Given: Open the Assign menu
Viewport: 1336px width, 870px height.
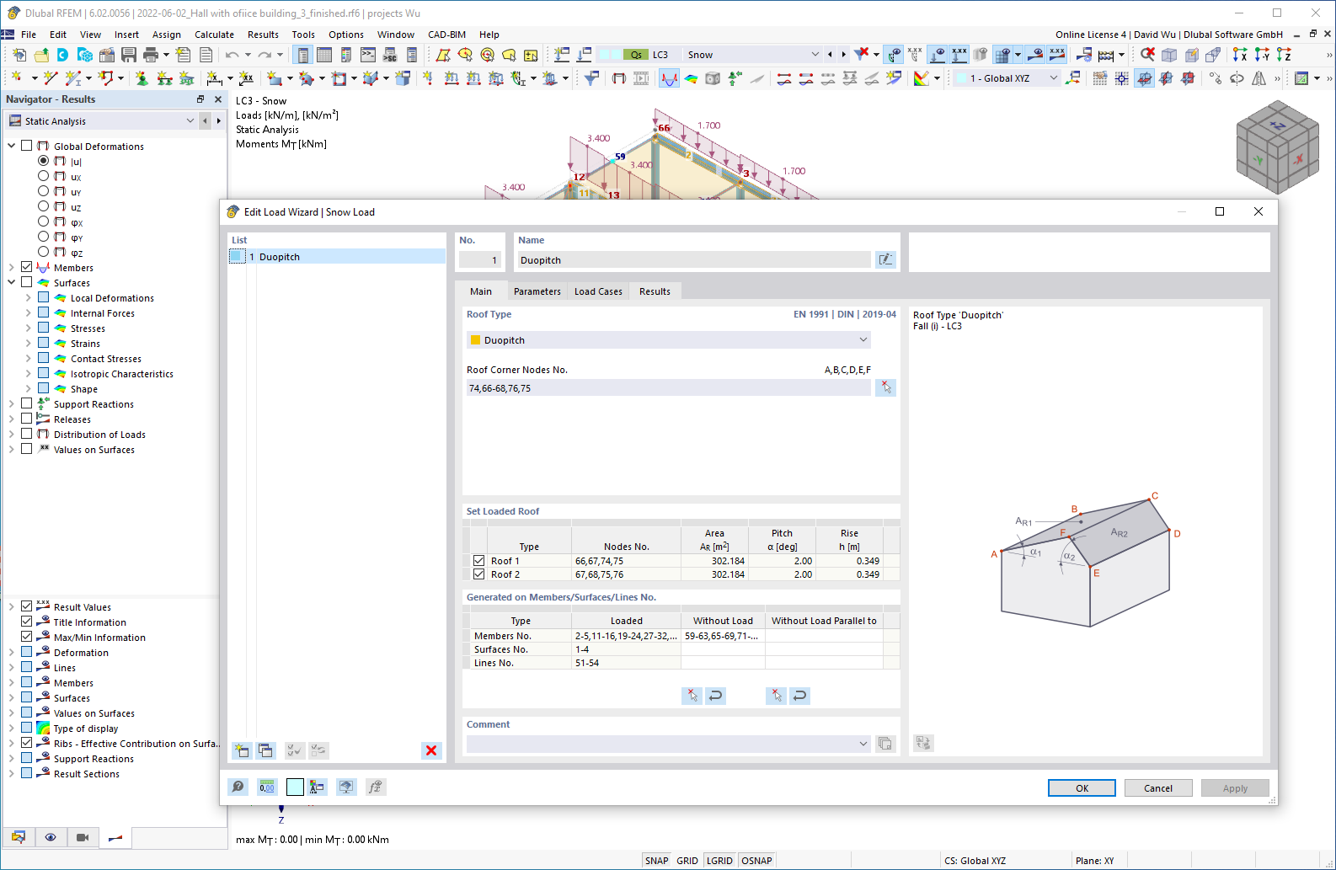Looking at the screenshot, I should point(166,35).
